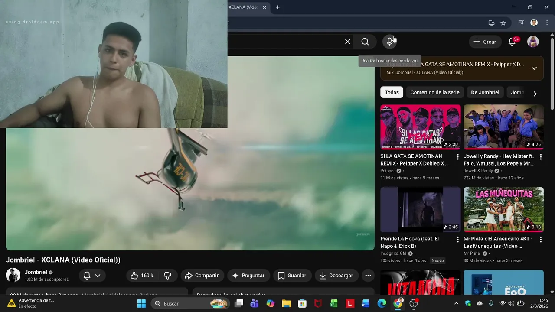Close the XCLANA video tab

tap(264, 7)
